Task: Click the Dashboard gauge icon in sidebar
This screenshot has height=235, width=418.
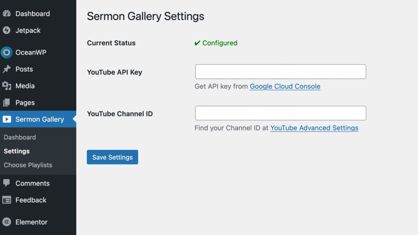Action: click(x=7, y=14)
